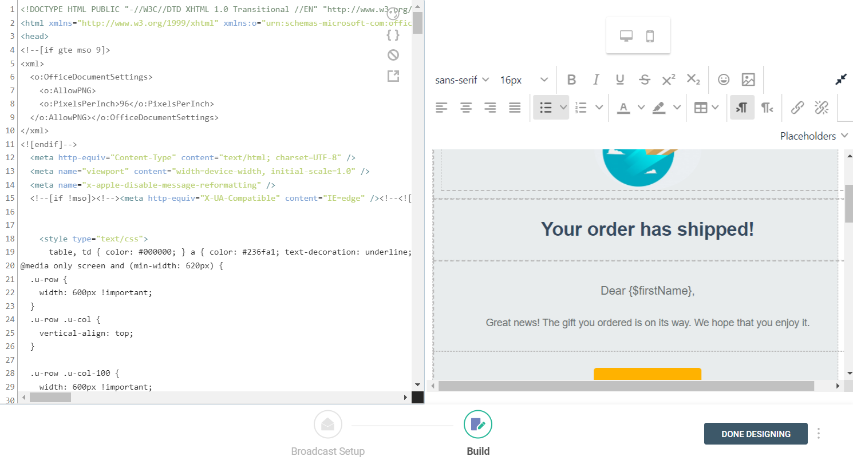Viewport: 853px width, 468px height.
Task: Click the open in new window icon
Action: click(x=393, y=76)
